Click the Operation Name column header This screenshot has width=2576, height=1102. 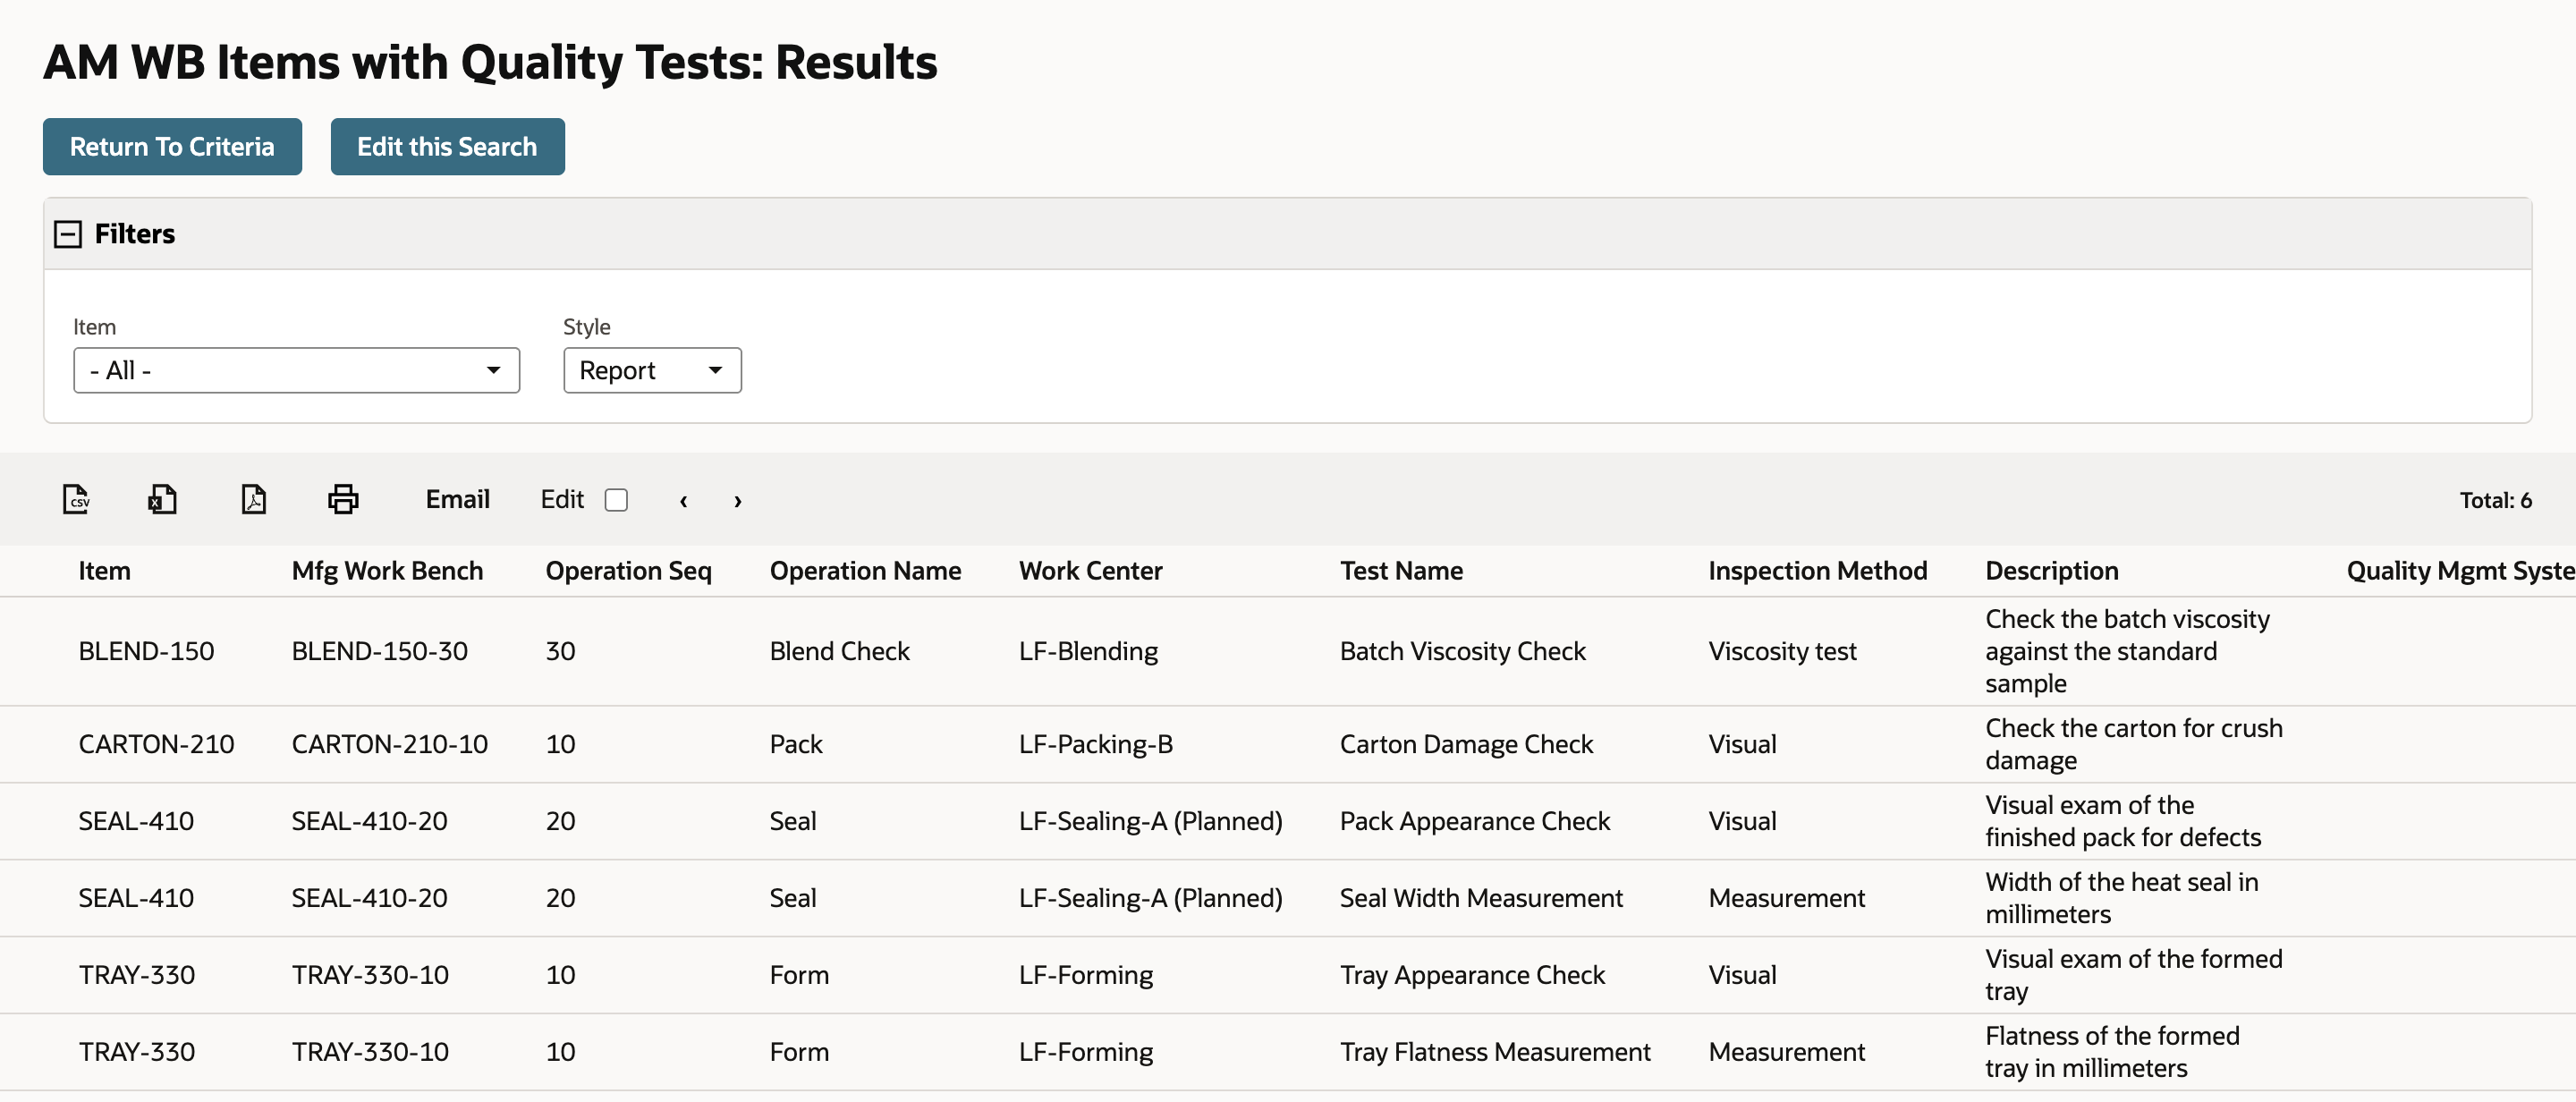click(865, 570)
